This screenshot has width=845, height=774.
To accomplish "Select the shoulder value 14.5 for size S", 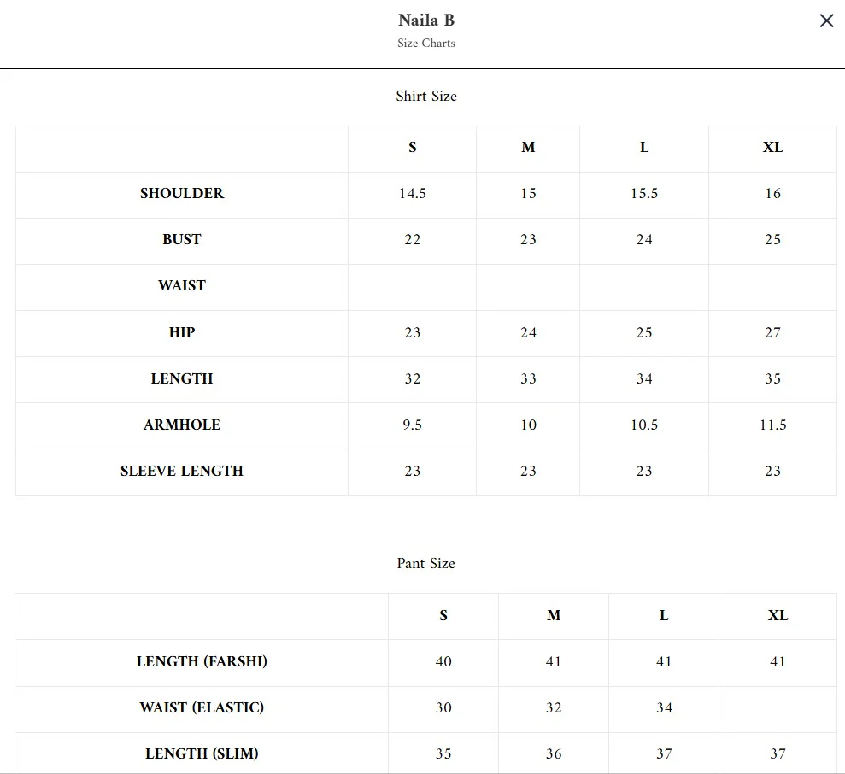I will [413, 193].
